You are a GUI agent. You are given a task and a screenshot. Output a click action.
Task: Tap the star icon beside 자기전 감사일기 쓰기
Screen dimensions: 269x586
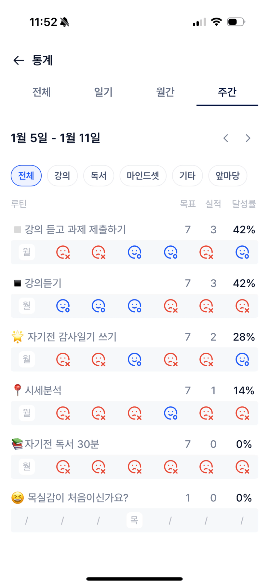tap(18, 337)
